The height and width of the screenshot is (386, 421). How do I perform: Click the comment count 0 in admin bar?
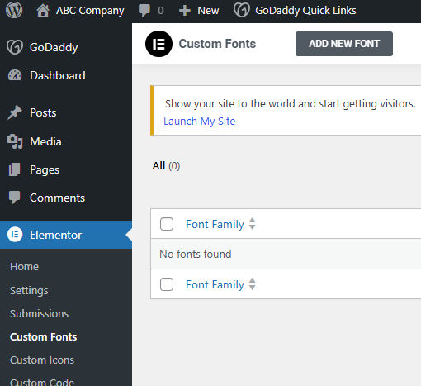(161, 11)
